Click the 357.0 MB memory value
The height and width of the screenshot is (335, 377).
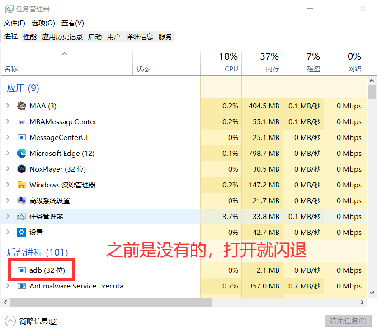[x=264, y=286]
